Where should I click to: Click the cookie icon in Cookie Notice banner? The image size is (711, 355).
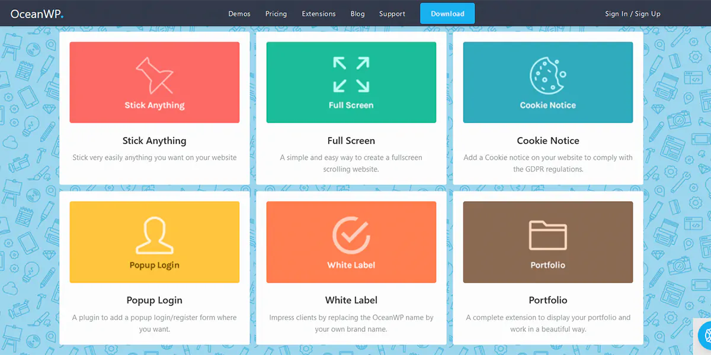[547, 75]
